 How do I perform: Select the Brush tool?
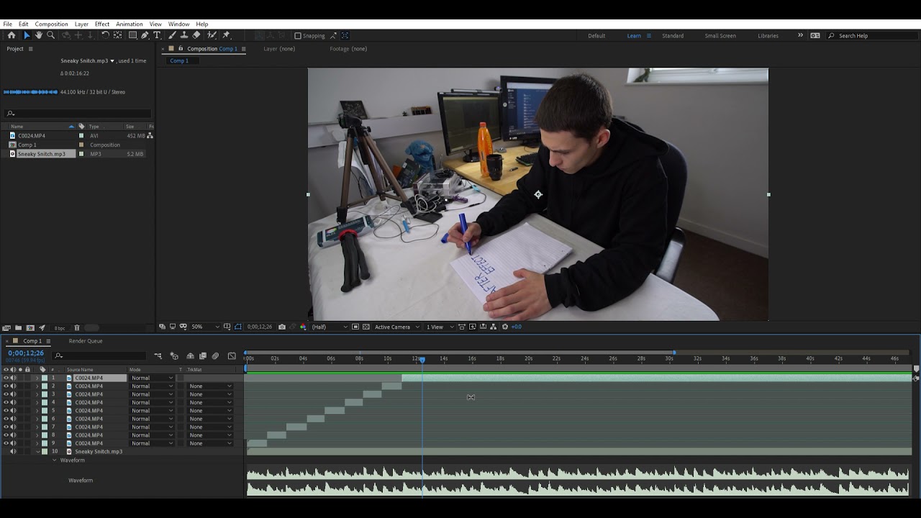pyautogui.click(x=173, y=35)
